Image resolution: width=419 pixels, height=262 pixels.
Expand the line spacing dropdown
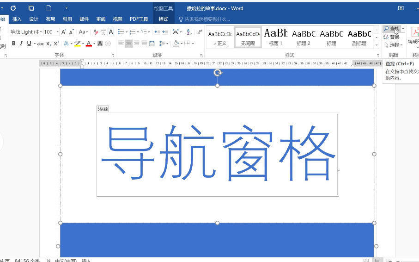167,44
